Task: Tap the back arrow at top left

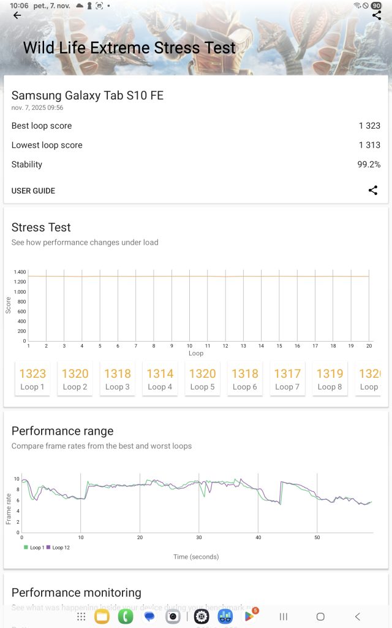Action: coord(17,15)
